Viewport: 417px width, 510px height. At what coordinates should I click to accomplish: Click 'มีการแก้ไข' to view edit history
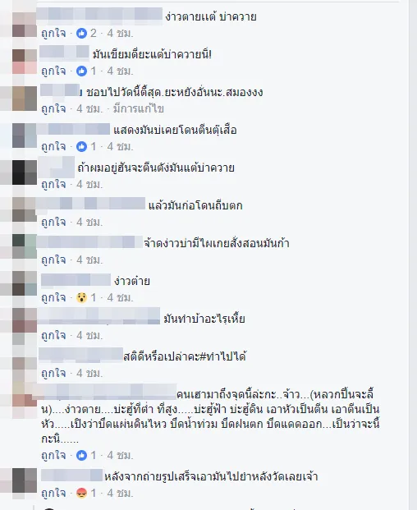139,108
